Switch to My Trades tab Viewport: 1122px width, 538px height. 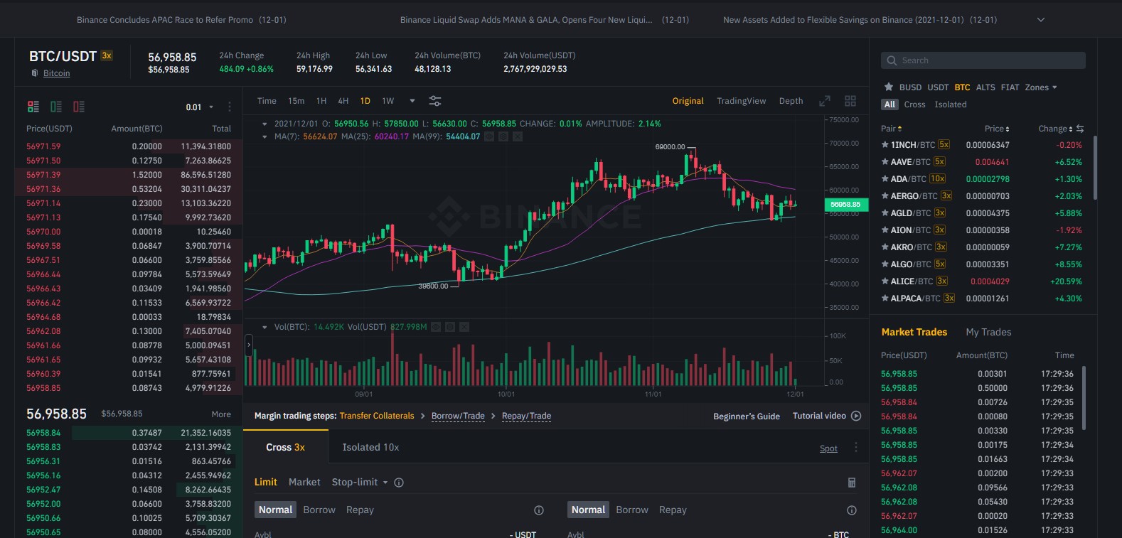tap(988, 332)
